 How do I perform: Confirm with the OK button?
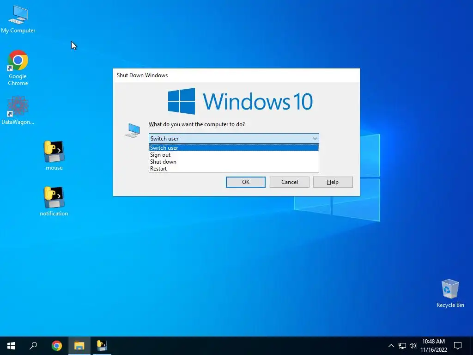coord(246,182)
